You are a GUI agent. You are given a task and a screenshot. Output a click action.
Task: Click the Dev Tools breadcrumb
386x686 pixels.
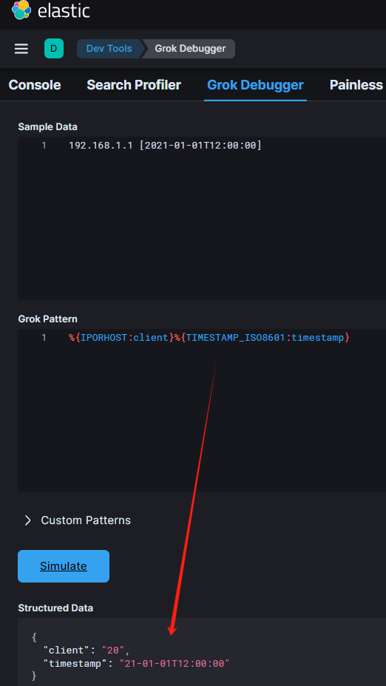pos(109,49)
